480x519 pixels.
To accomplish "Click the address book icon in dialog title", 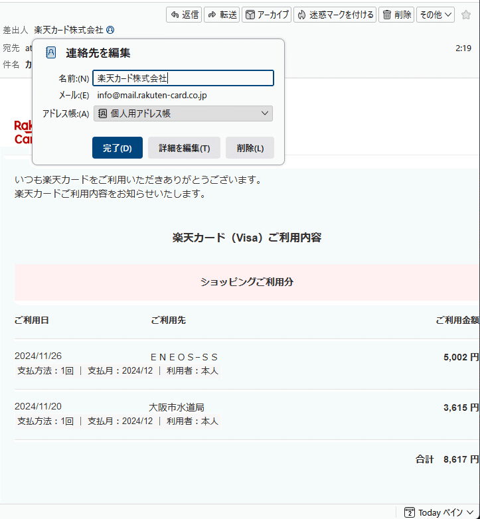I will coord(50,52).
